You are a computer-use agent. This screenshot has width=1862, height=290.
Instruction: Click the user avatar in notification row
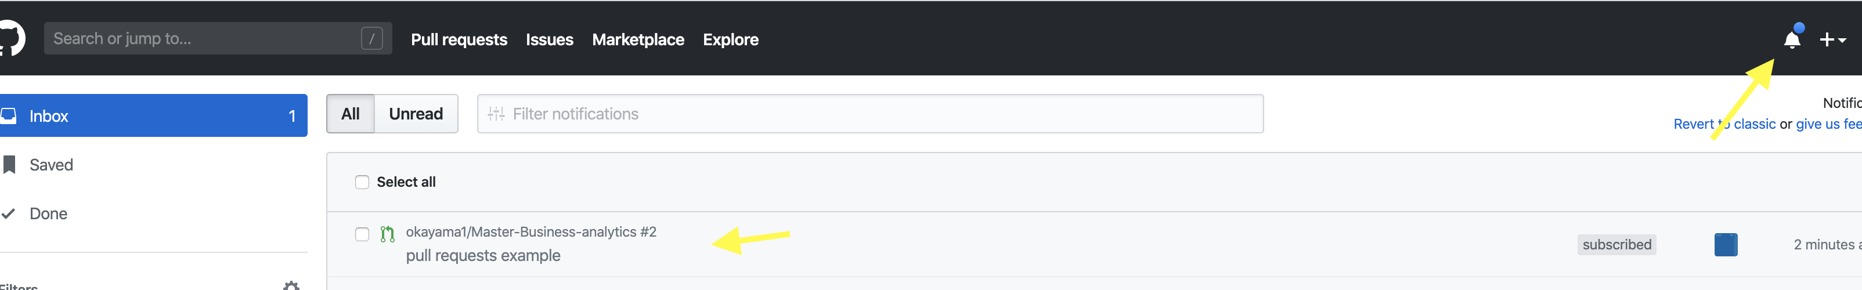click(x=1724, y=244)
